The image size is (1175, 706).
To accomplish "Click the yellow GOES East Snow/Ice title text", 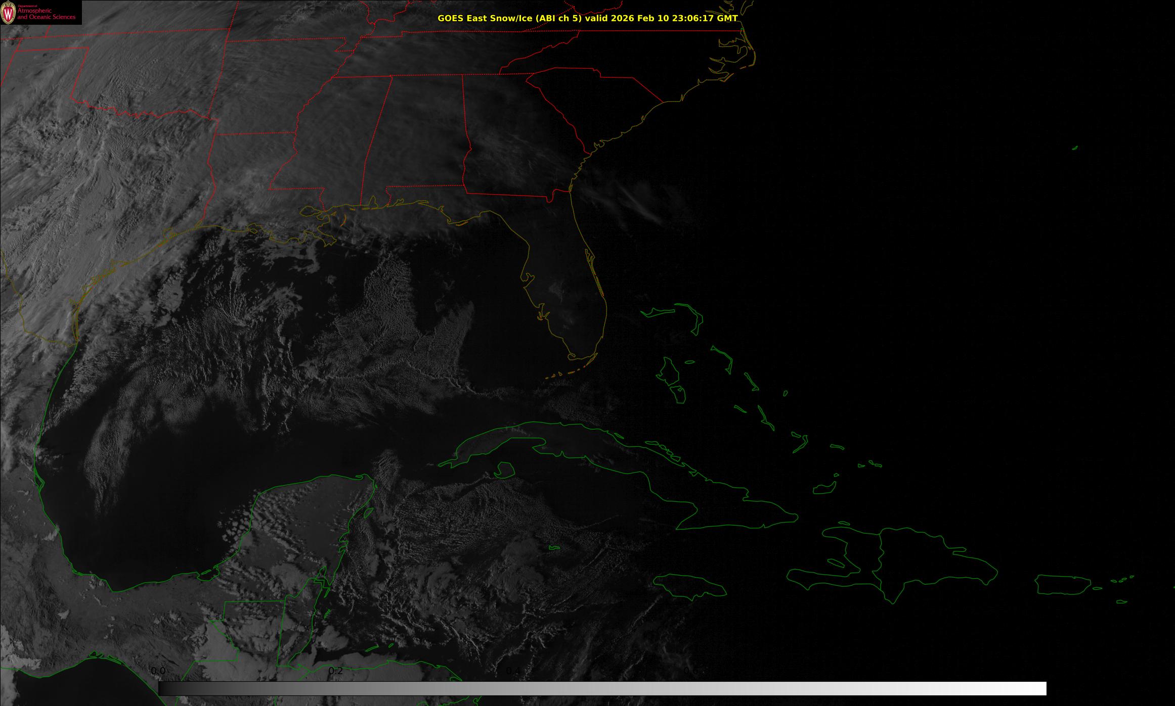I will [x=587, y=18].
